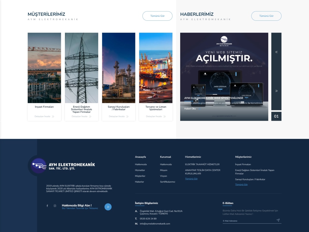Viewport: 309px width, 232px height.
Task: Click the blue double-arrow circle button
Action: pyautogui.click(x=108, y=207)
